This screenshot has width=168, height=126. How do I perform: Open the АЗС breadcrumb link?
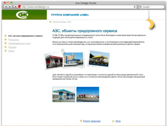[x=69, y=22]
